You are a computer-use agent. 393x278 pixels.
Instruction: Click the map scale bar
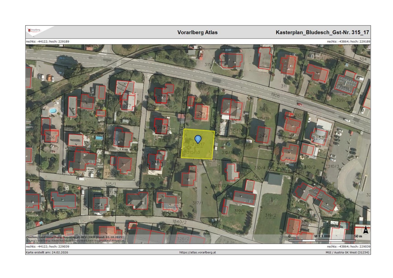click(x=322, y=240)
